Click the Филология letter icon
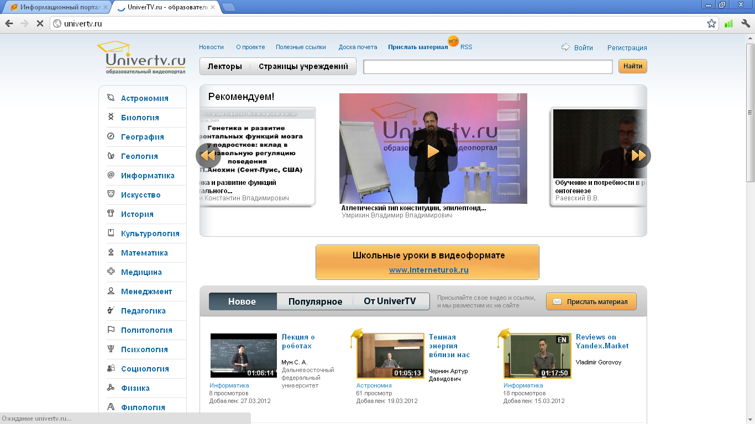The height and width of the screenshot is (424, 755). 111,407
